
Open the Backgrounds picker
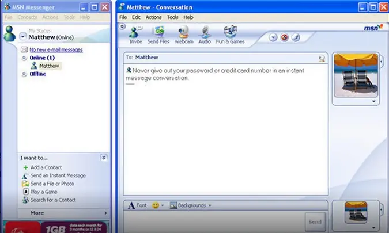tap(188, 205)
